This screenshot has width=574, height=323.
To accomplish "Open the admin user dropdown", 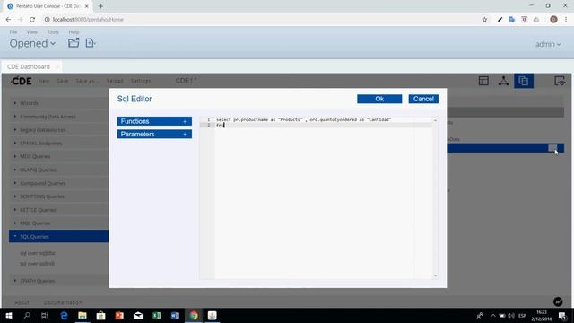I will (x=548, y=44).
